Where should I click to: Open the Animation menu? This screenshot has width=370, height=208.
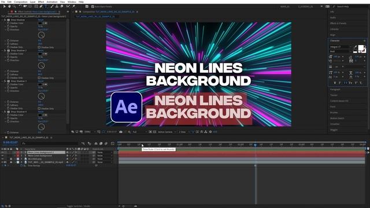coord(52,2)
